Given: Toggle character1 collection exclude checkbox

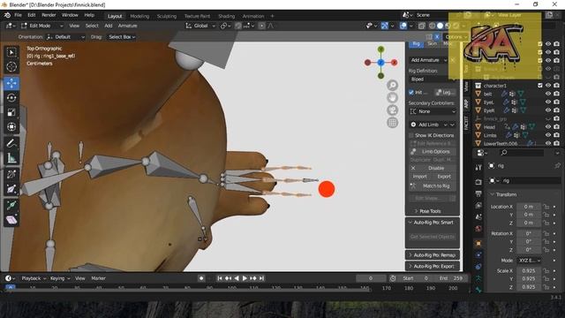Looking at the screenshot, I should coord(539,86).
